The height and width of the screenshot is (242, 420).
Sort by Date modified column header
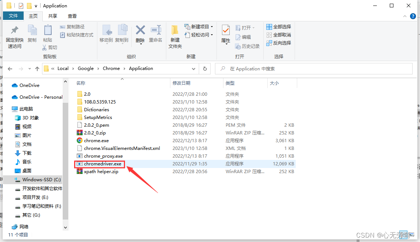coord(181,83)
